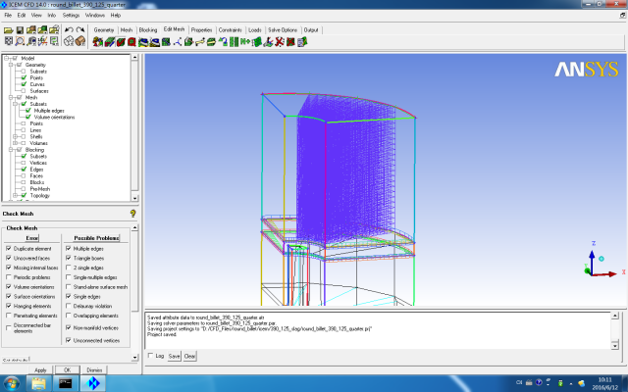This screenshot has height=392, width=628.
Task: Click the Undo arrow icon
Action: [x=68, y=29]
